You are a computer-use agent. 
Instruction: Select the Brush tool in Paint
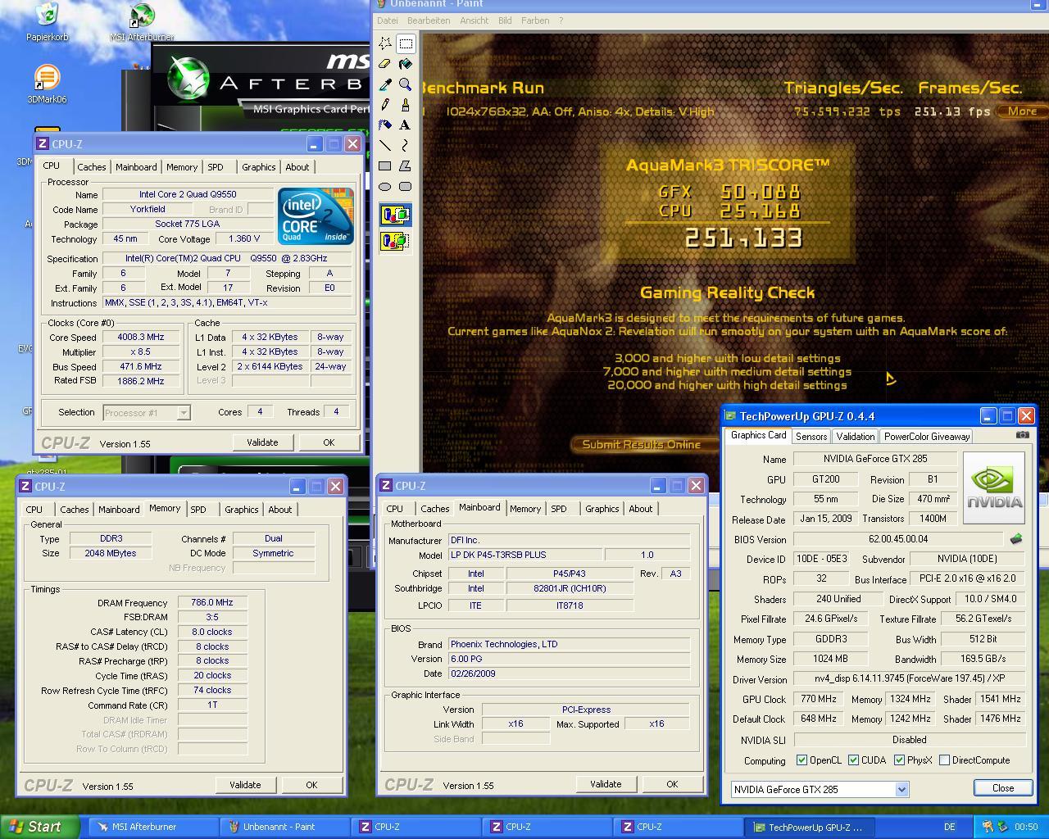coord(406,105)
